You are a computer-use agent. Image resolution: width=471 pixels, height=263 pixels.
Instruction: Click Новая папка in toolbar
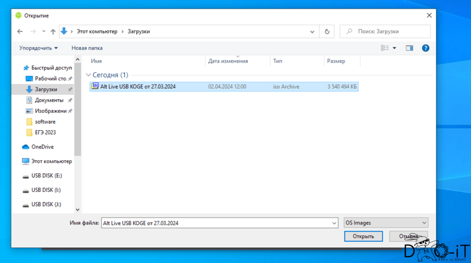pyautogui.click(x=87, y=48)
